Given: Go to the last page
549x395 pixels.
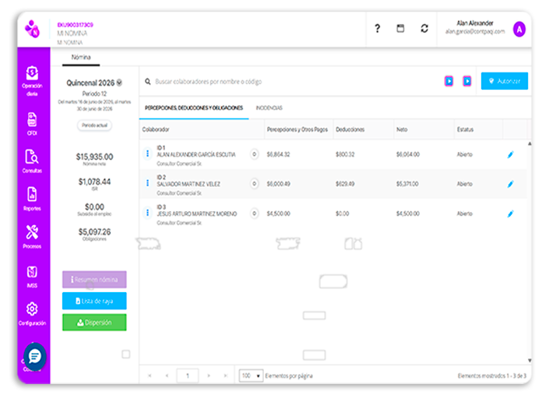Looking at the screenshot, I should (x=226, y=376).
